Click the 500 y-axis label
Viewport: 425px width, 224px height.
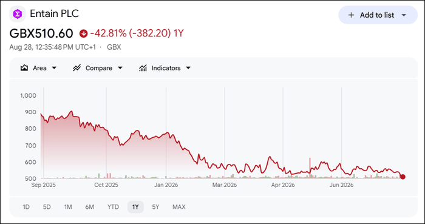(x=31, y=178)
